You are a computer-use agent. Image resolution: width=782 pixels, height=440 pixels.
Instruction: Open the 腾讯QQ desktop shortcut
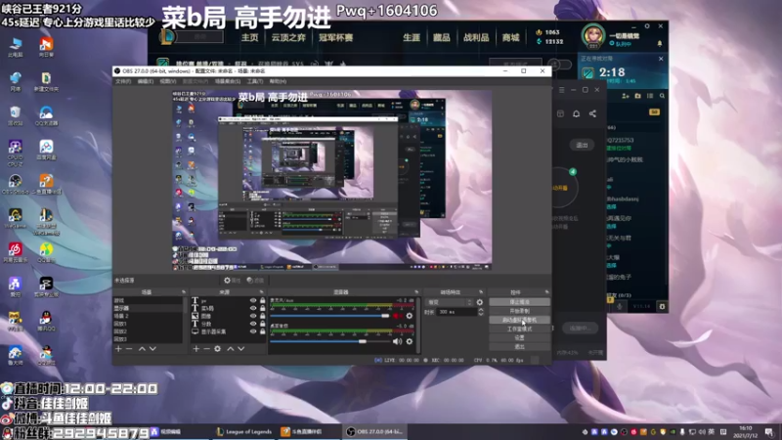point(46,322)
